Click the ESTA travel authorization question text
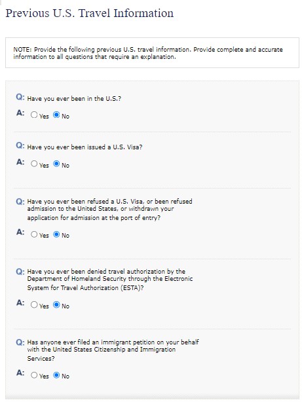Screen dimensions: 302x402 (110, 280)
